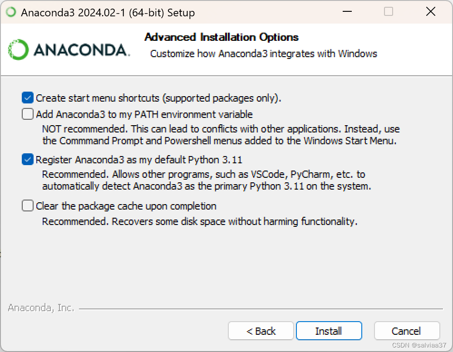Close the setup window
Viewport: 453px width, 352px height.
430,12
